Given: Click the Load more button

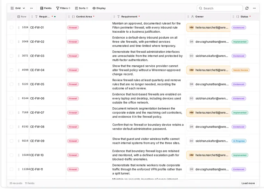Looking at the screenshot, I should [x=248, y=183].
